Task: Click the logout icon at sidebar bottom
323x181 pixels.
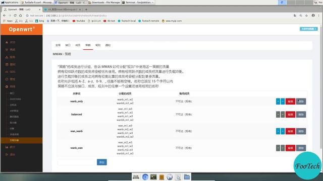Action: click(7, 154)
